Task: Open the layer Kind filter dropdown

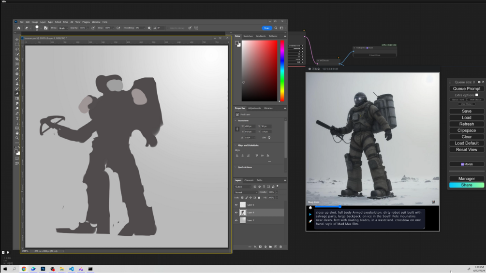Action: click(x=243, y=187)
